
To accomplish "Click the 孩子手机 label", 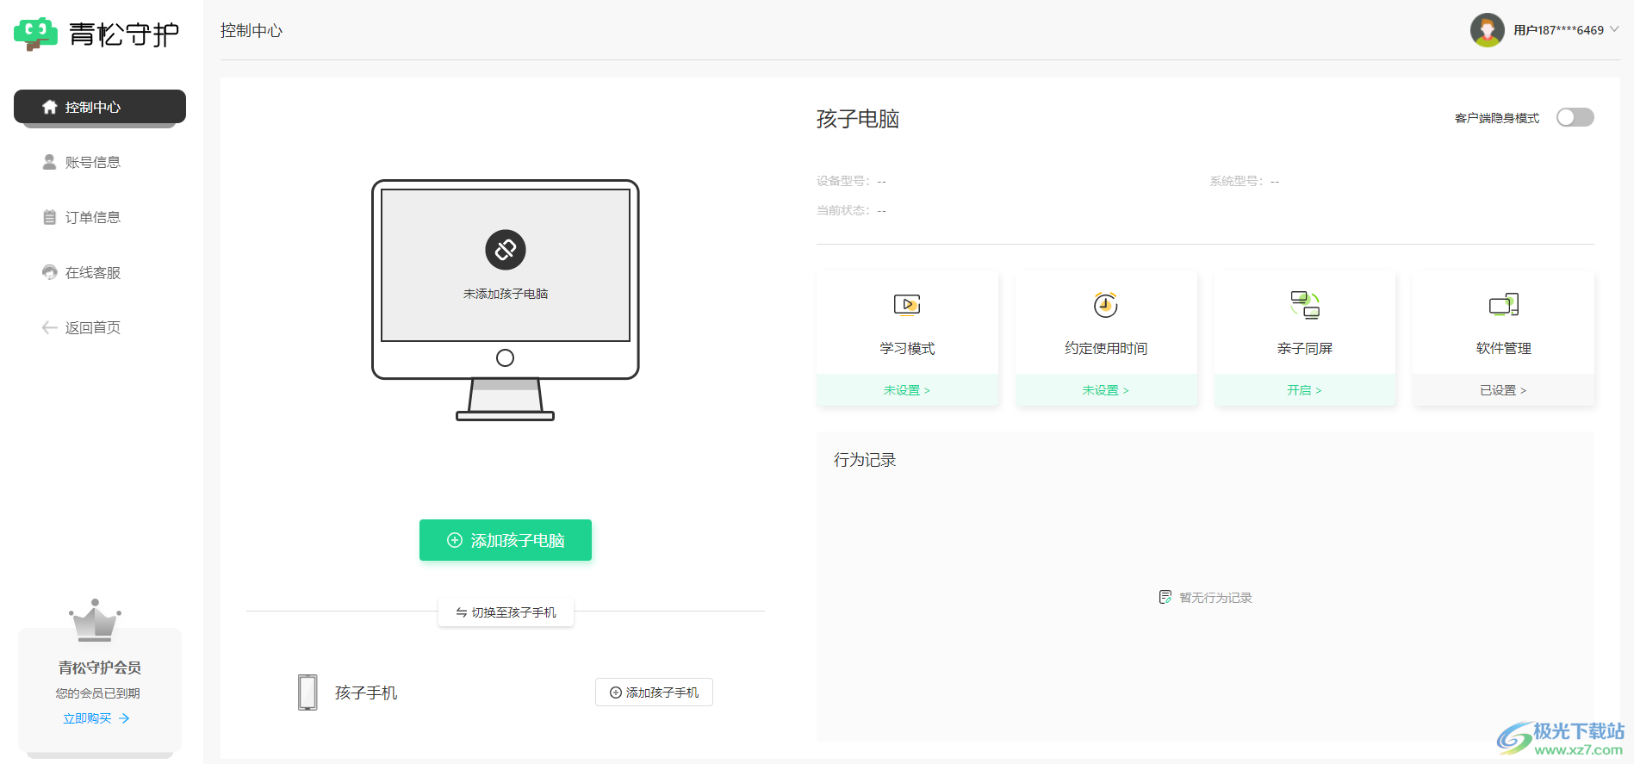I will pyautogui.click(x=366, y=693).
